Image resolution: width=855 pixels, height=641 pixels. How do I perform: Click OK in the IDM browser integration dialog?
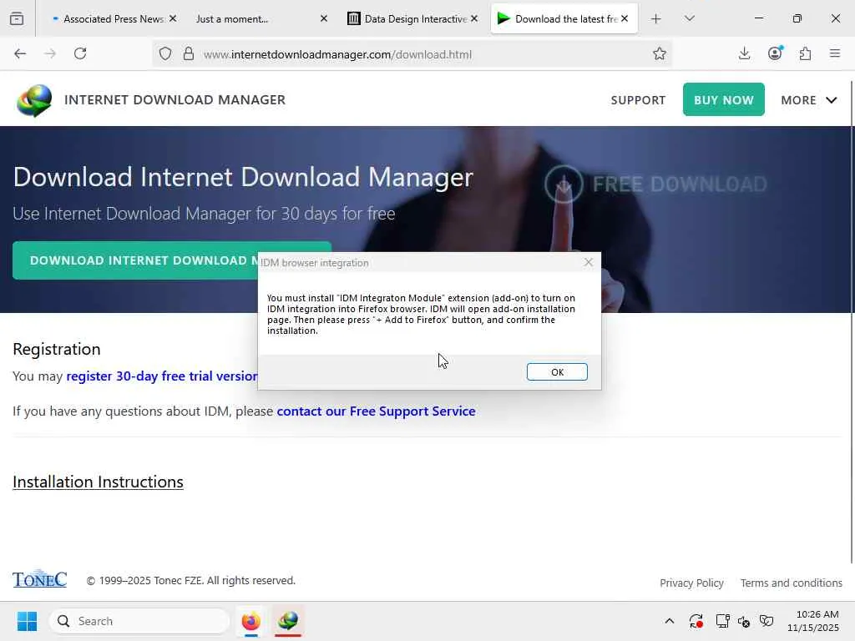[557, 371]
